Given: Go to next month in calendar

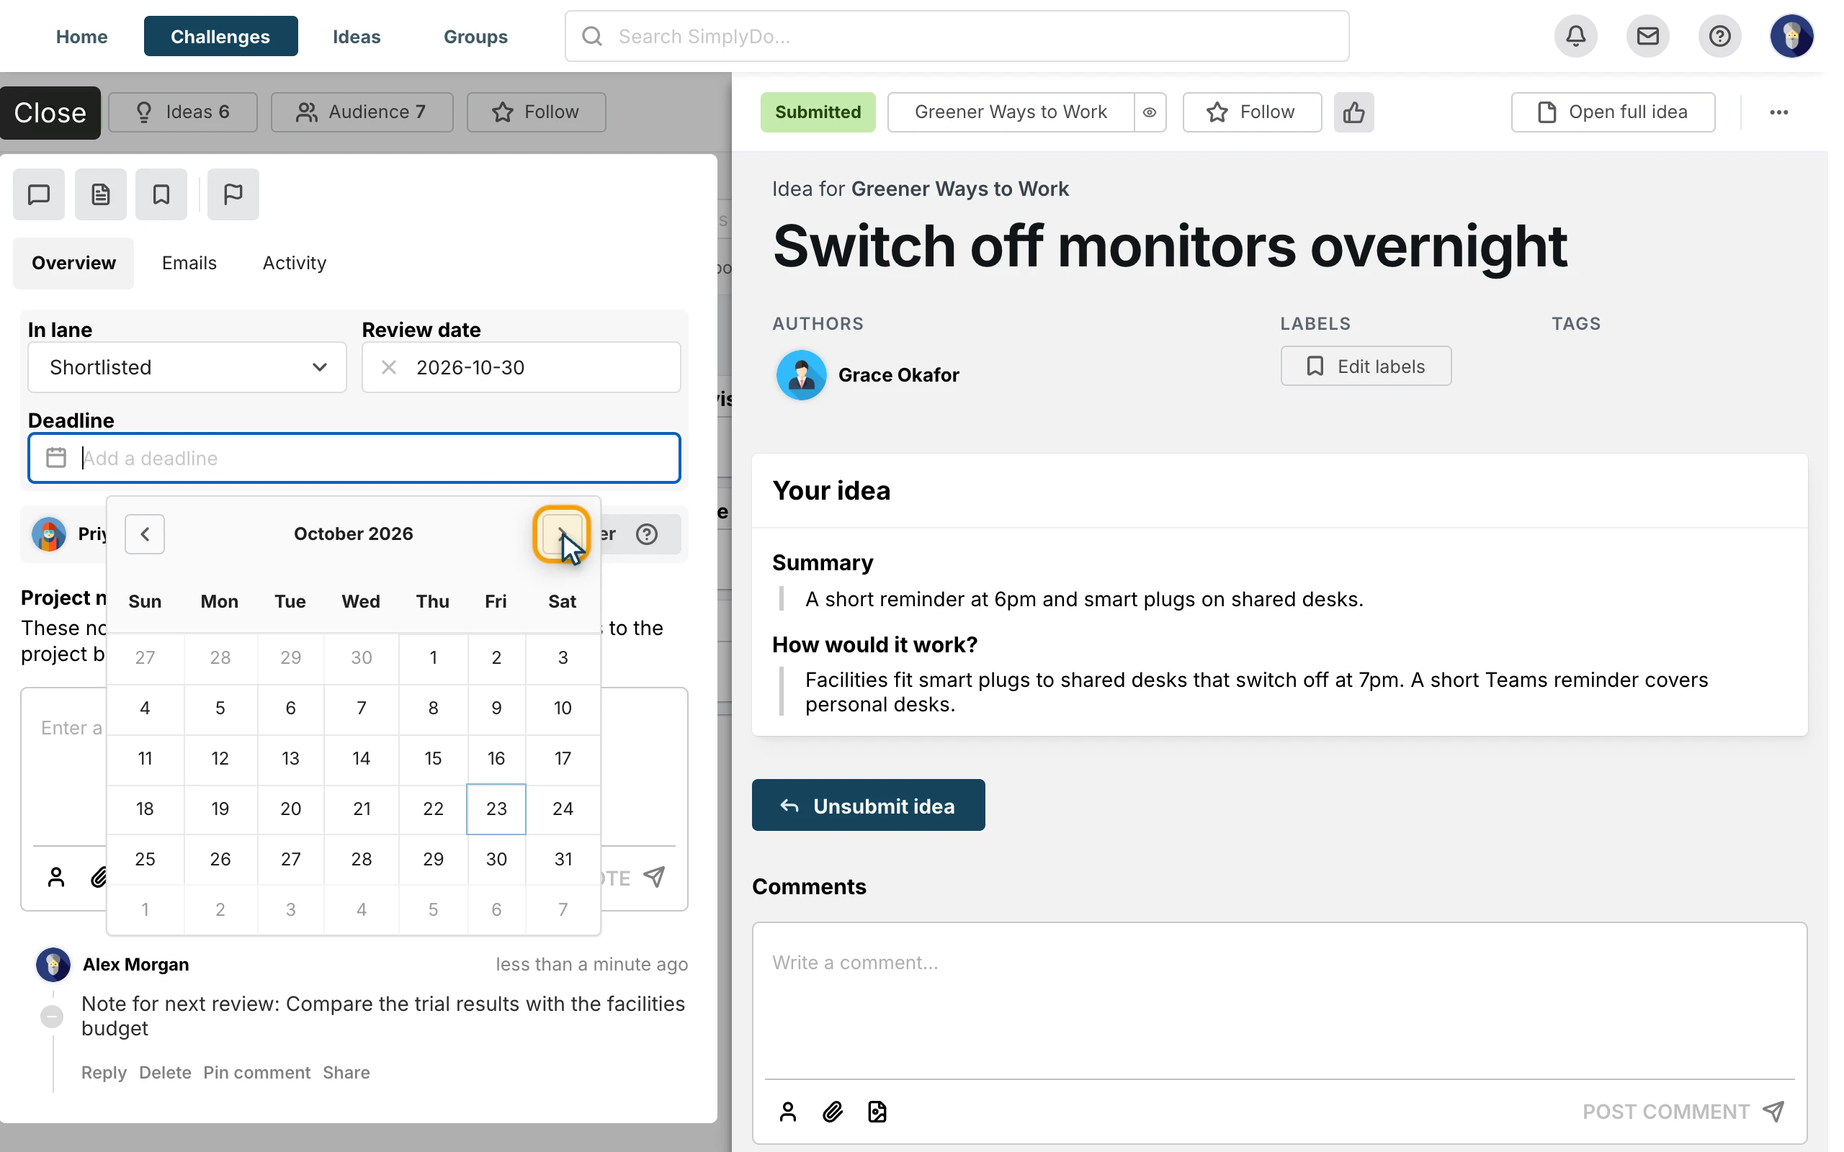Looking at the screenshot, I should coord(562,534).
